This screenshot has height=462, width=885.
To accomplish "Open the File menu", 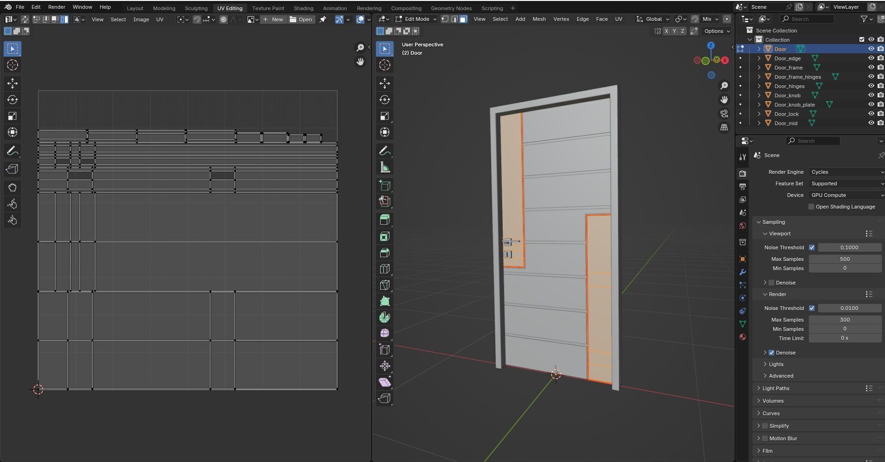I will (x=20, y=7).
